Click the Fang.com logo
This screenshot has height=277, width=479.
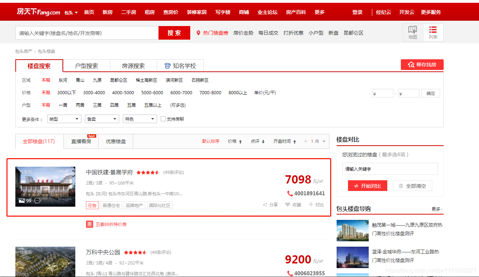[39, 12]
